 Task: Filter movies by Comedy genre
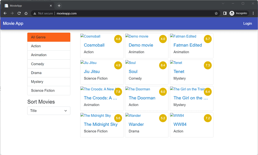pos(49,64)
